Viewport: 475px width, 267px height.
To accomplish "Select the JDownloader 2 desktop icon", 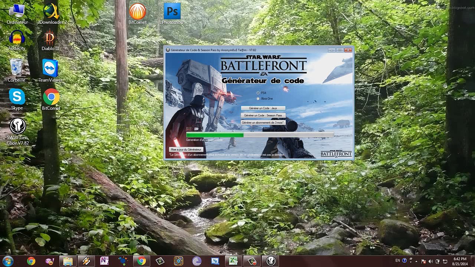I will pos(52,14).
